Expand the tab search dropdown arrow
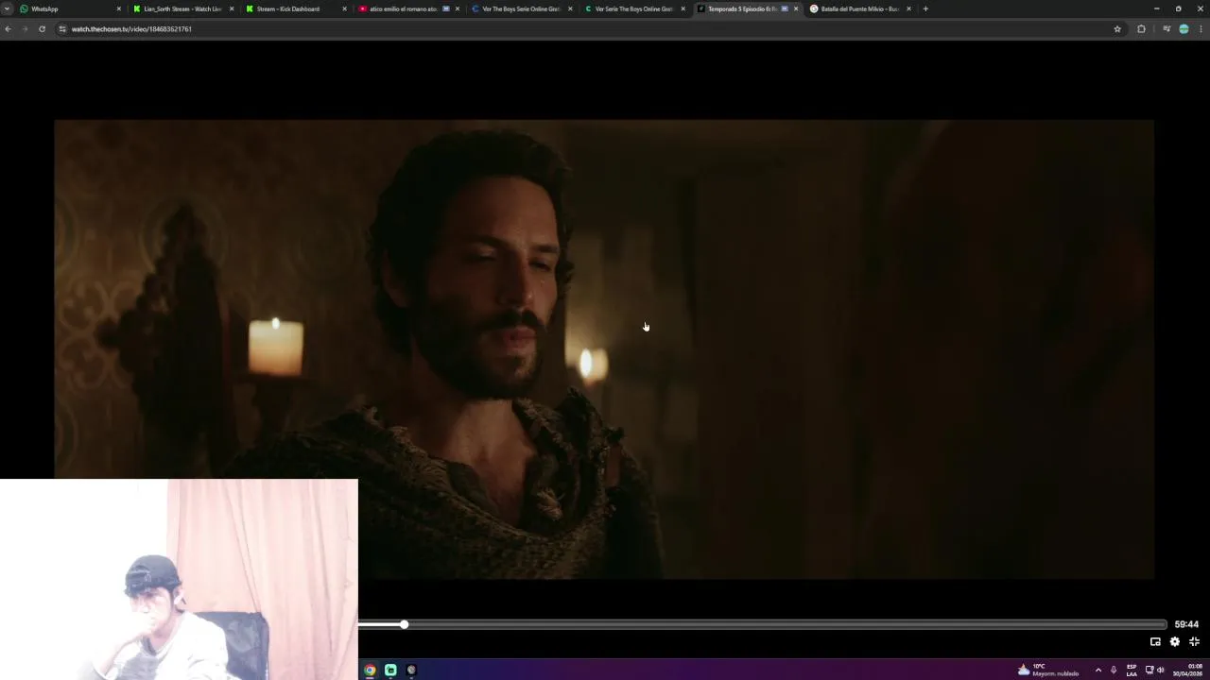1210x680 pixels. tap(7, 8)
